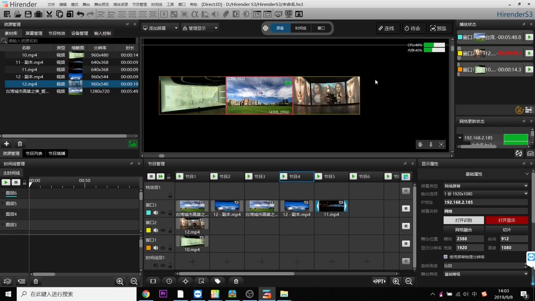Delete program item with trash icon

pos(236,281)
